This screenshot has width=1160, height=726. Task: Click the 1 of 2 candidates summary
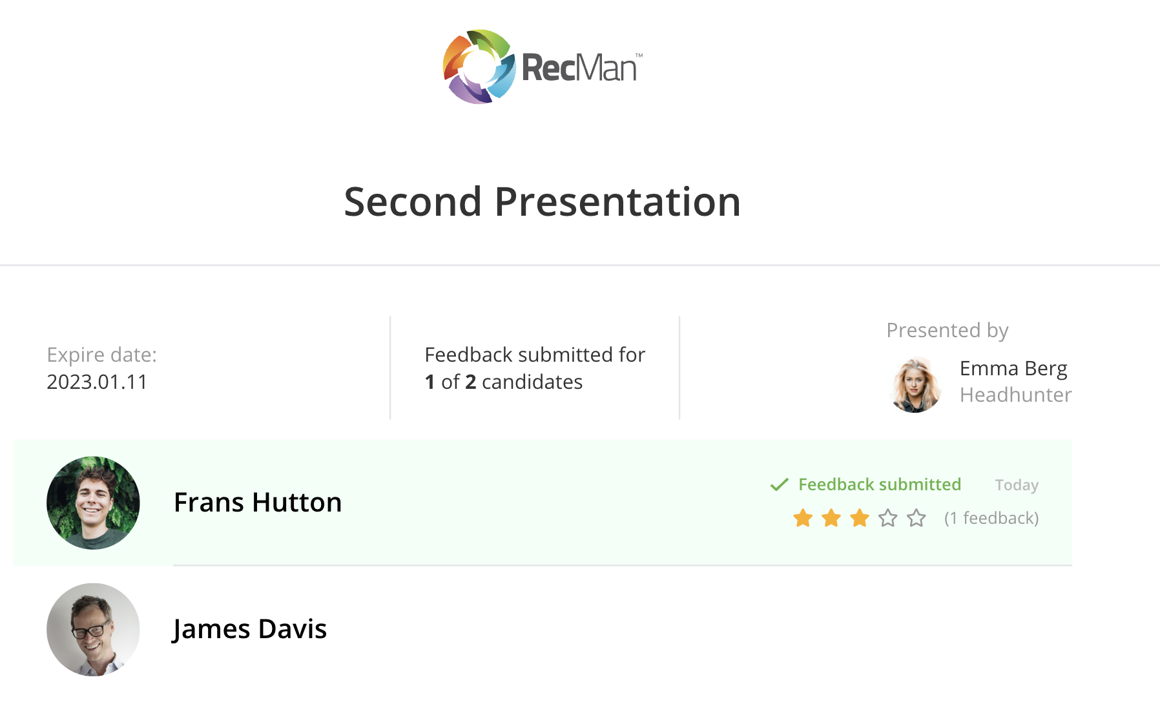503,382
